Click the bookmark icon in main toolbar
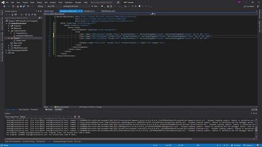 [140, 7]
